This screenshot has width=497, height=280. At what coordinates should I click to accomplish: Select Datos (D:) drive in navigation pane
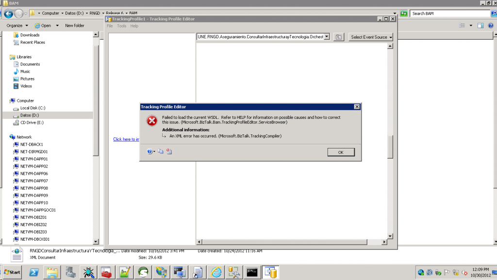click(x=29, y=115)
